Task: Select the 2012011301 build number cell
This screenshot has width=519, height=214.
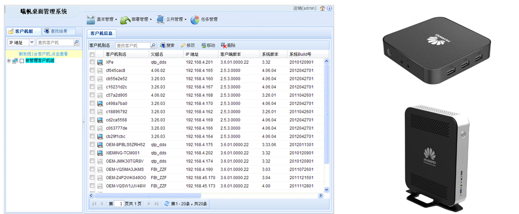Action: click(302, 145)
